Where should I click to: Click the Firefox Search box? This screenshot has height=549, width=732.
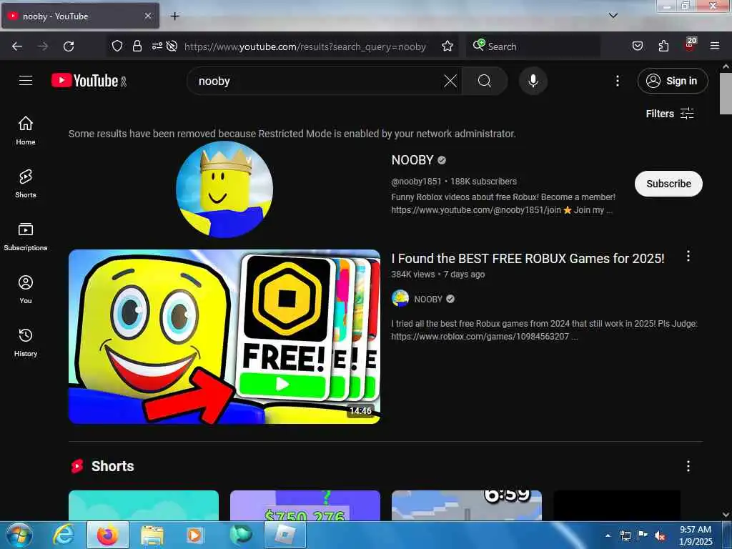pos(533,46)
